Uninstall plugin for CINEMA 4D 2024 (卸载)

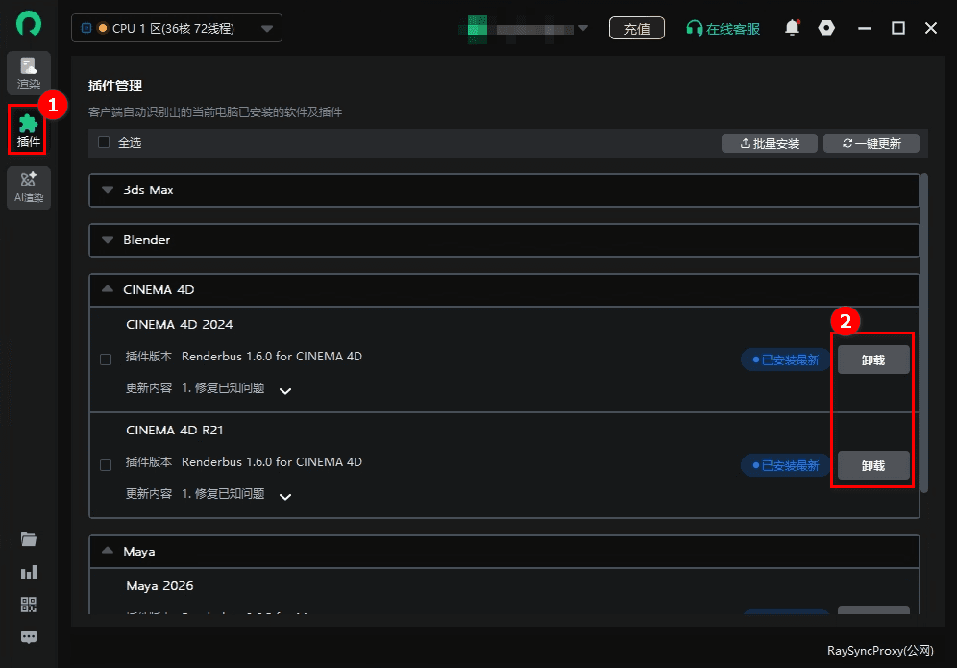tap(873, 359)
